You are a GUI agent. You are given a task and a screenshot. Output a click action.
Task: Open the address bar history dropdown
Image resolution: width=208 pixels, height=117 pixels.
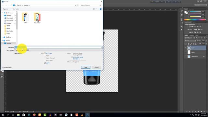[75, 5]
